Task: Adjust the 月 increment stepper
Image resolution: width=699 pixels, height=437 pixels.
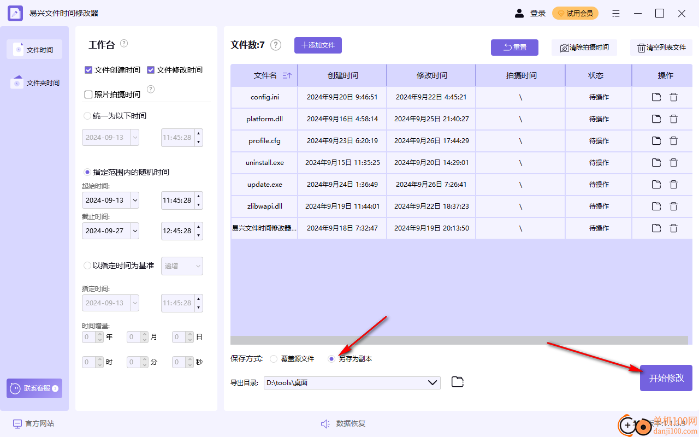Action: (144, 337)
